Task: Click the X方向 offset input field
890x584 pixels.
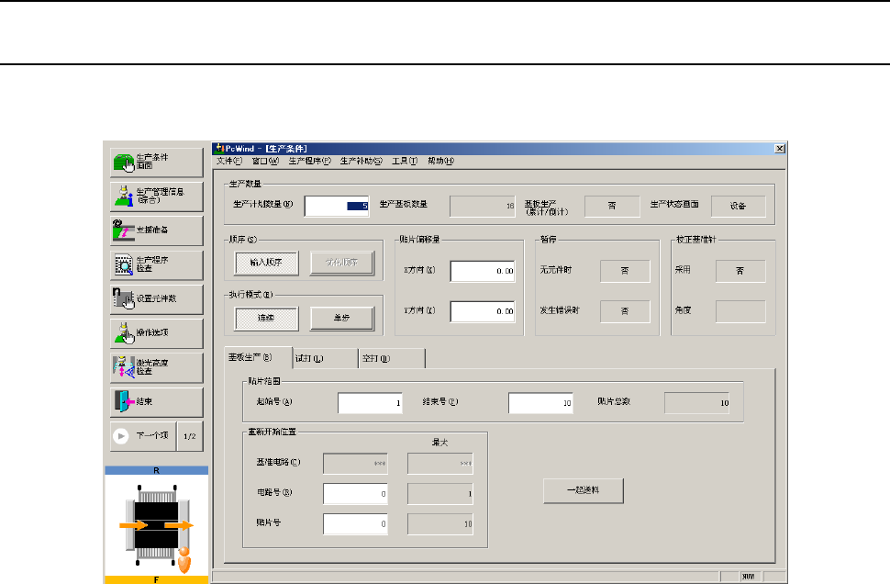Action: pos(483,272)
